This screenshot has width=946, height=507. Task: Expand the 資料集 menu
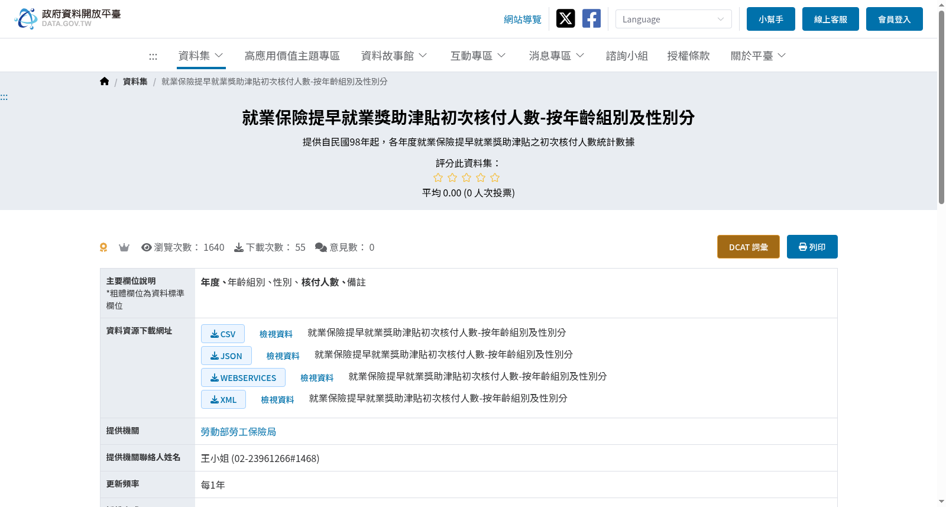(x=201, y=56)
